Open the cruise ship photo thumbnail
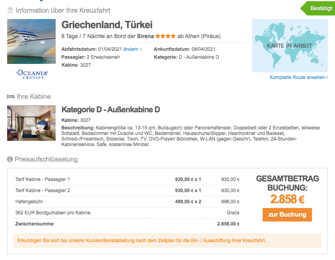 31,42
